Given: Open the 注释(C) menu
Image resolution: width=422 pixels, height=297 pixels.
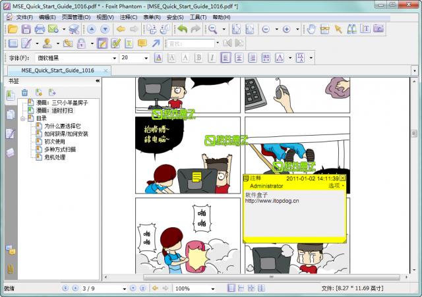Looking at the screenshot, I should [x=129, y=16].
